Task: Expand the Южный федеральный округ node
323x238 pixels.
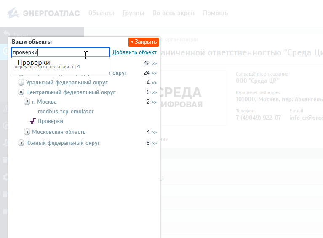Action: click(21, 143)
